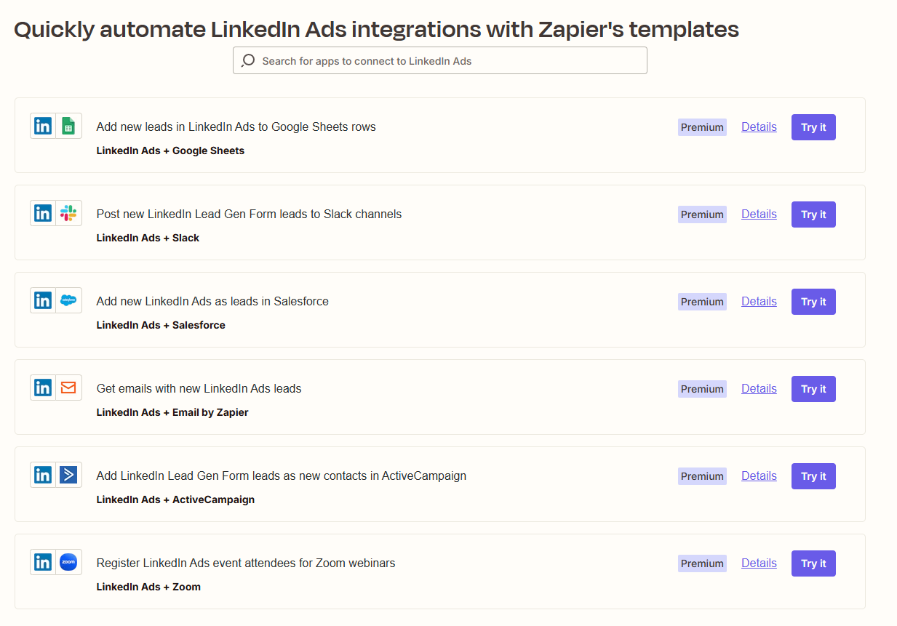Click the LinkedIn icon in the Salesforce row
Image resolution: width=897 pixels, height=626 pixels.
(43, 301)
